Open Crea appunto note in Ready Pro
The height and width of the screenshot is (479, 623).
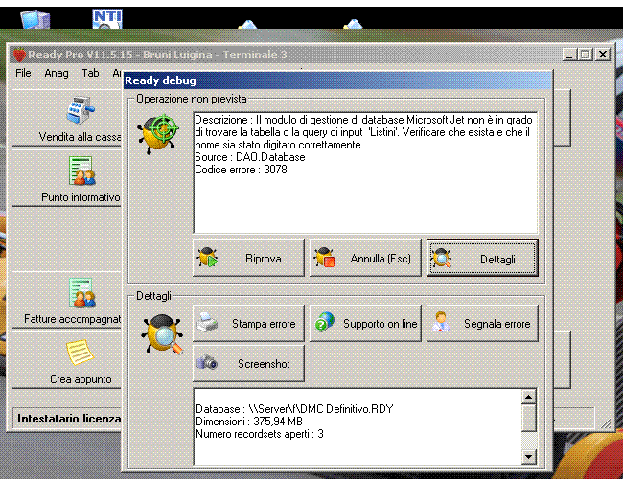tap(67, 360)
